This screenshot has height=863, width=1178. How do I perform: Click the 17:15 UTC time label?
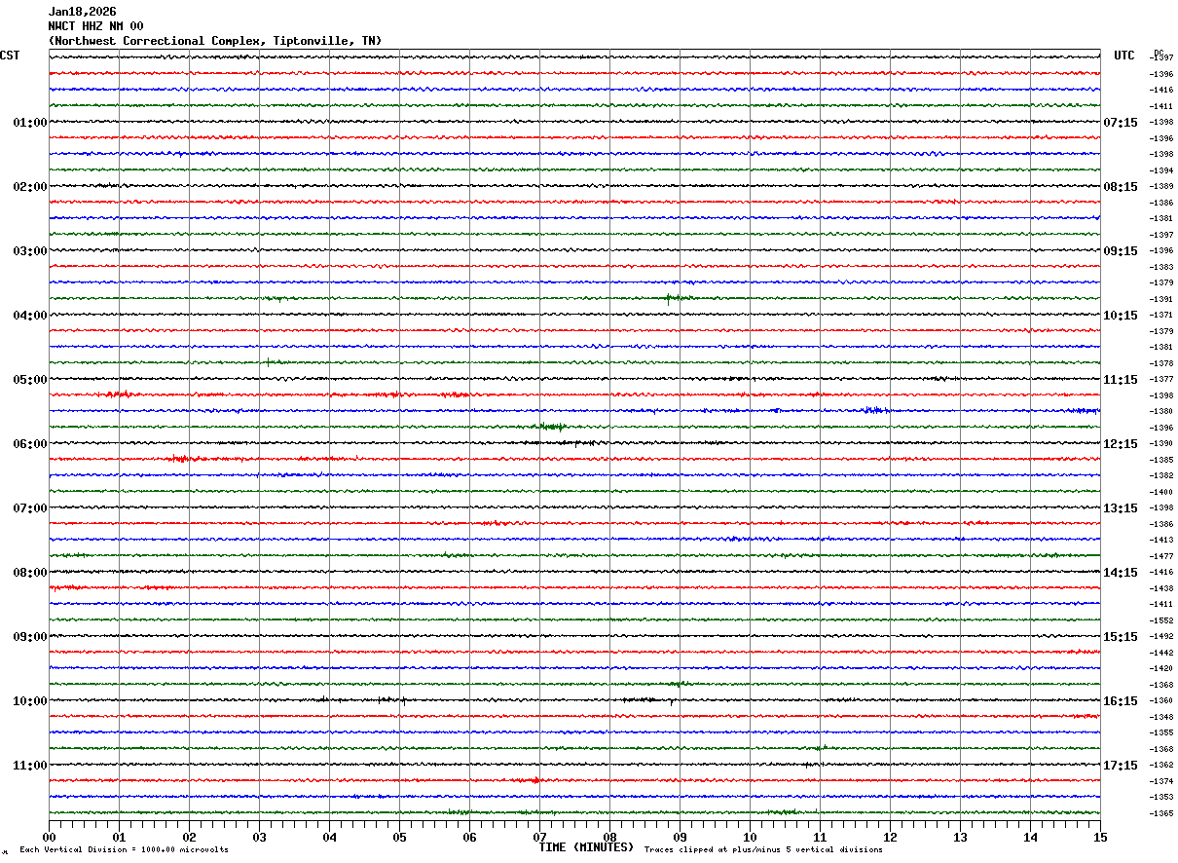pyautogui.click(x=1121, y=766)
